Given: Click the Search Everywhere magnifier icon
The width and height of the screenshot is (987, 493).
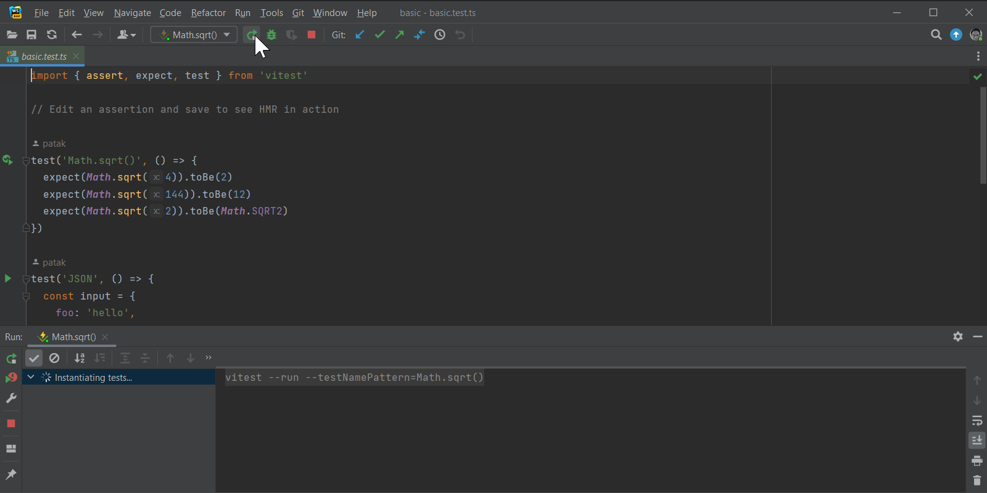Looking at the screenshot, I should [936, 35].
